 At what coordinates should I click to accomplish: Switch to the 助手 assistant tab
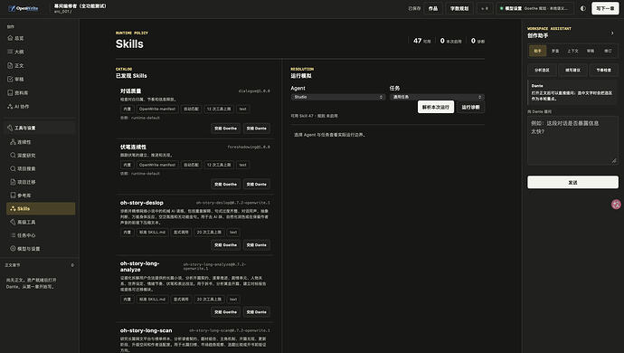click(538, 51)
